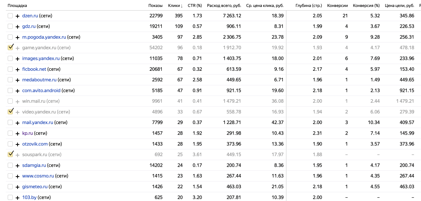421x201 pixels.
Task: Open the otzovik.com link
Action: click(35, 144)
